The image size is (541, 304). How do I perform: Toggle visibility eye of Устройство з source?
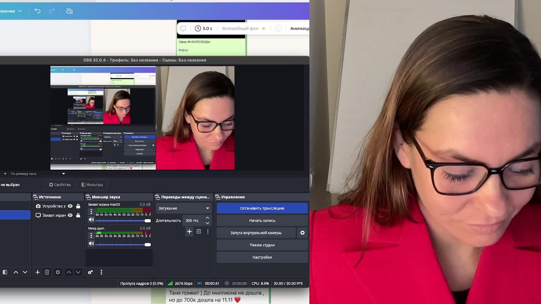point(70,206)
